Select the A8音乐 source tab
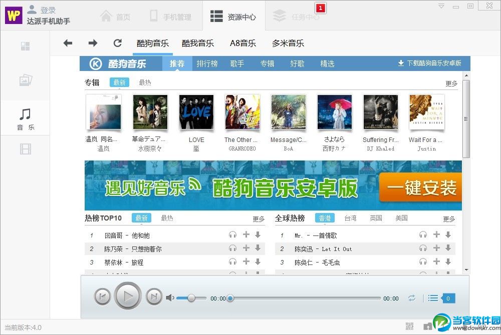 pyautogui.click(x=243, y=43)
